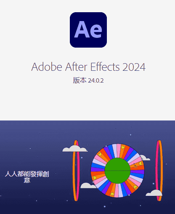Viewport: 175px width, 214px height.
Task: Click the 版本 version label
Action: [80, 80]
